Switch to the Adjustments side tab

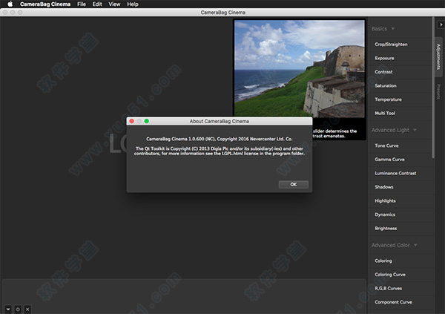[x=438, y=56]
